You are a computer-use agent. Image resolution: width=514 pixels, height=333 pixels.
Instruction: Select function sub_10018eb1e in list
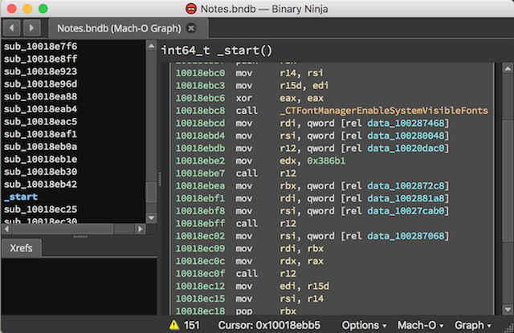41,159
